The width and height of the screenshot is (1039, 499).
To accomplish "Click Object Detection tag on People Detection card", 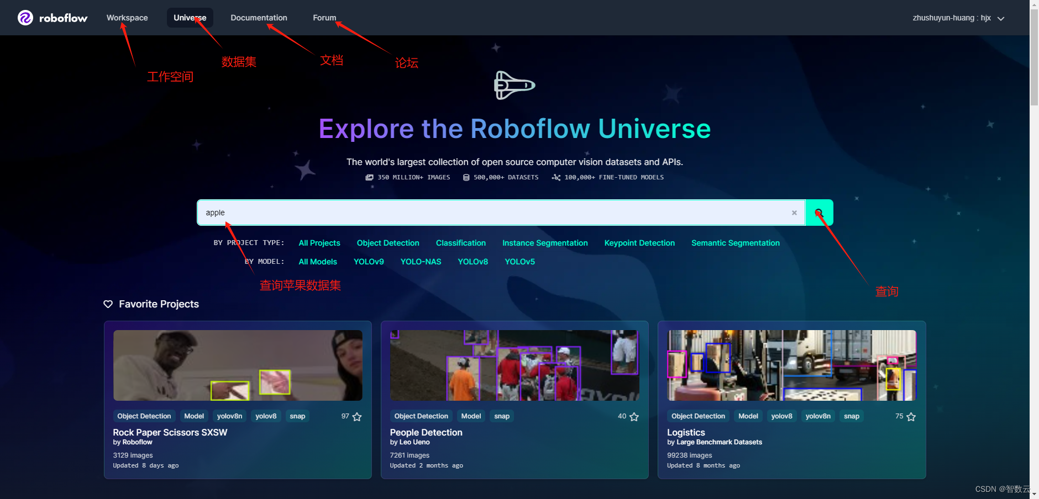I will 421,416.
